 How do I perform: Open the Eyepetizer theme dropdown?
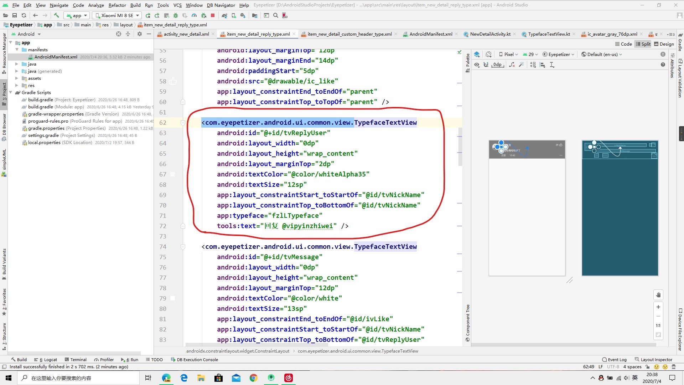click(x=558, y=55)
